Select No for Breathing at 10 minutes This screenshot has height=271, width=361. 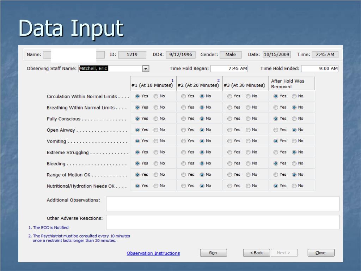coord(156,107)
